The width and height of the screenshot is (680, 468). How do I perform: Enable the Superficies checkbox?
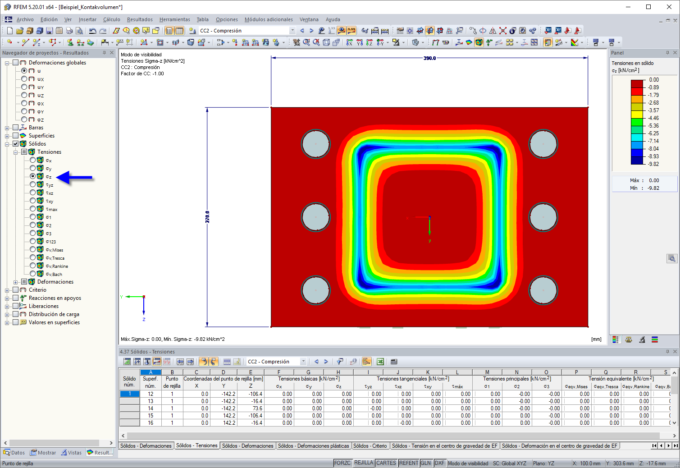coord(16,136)
